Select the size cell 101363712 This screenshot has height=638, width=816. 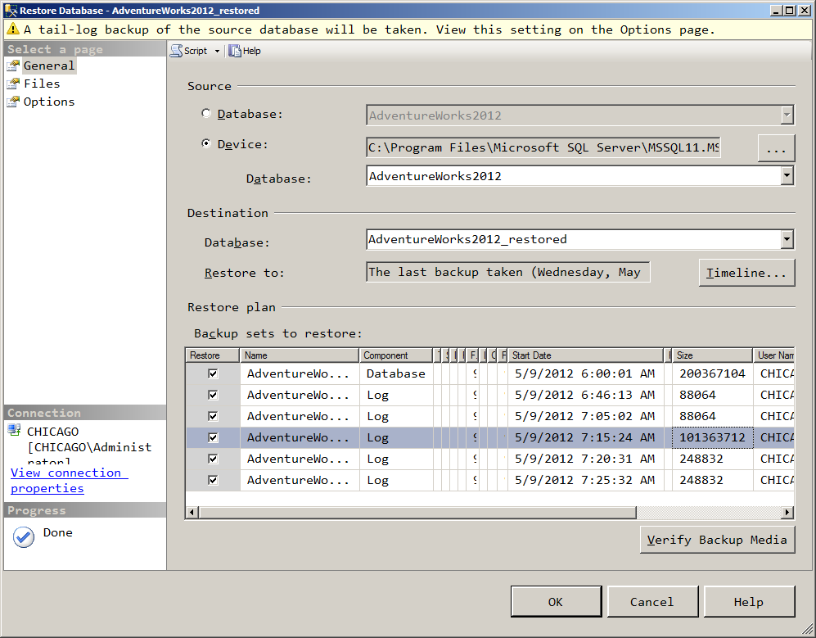[x=712, y=437]
